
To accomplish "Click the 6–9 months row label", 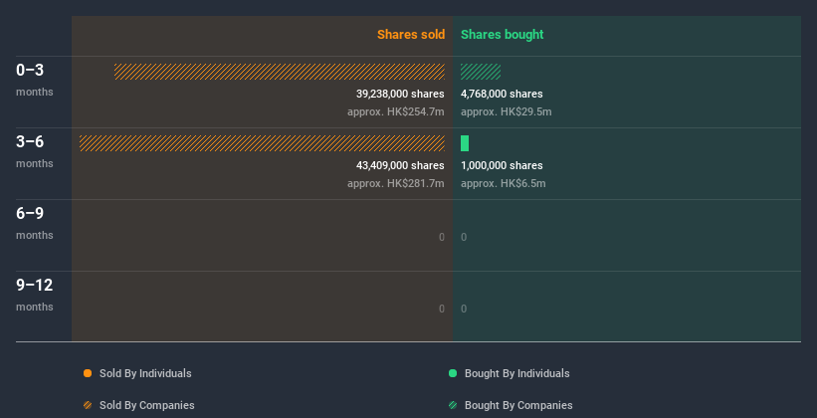I will pyautogui.click(x=35, y=223).
